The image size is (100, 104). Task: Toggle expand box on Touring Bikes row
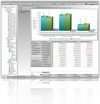(33, 52)
